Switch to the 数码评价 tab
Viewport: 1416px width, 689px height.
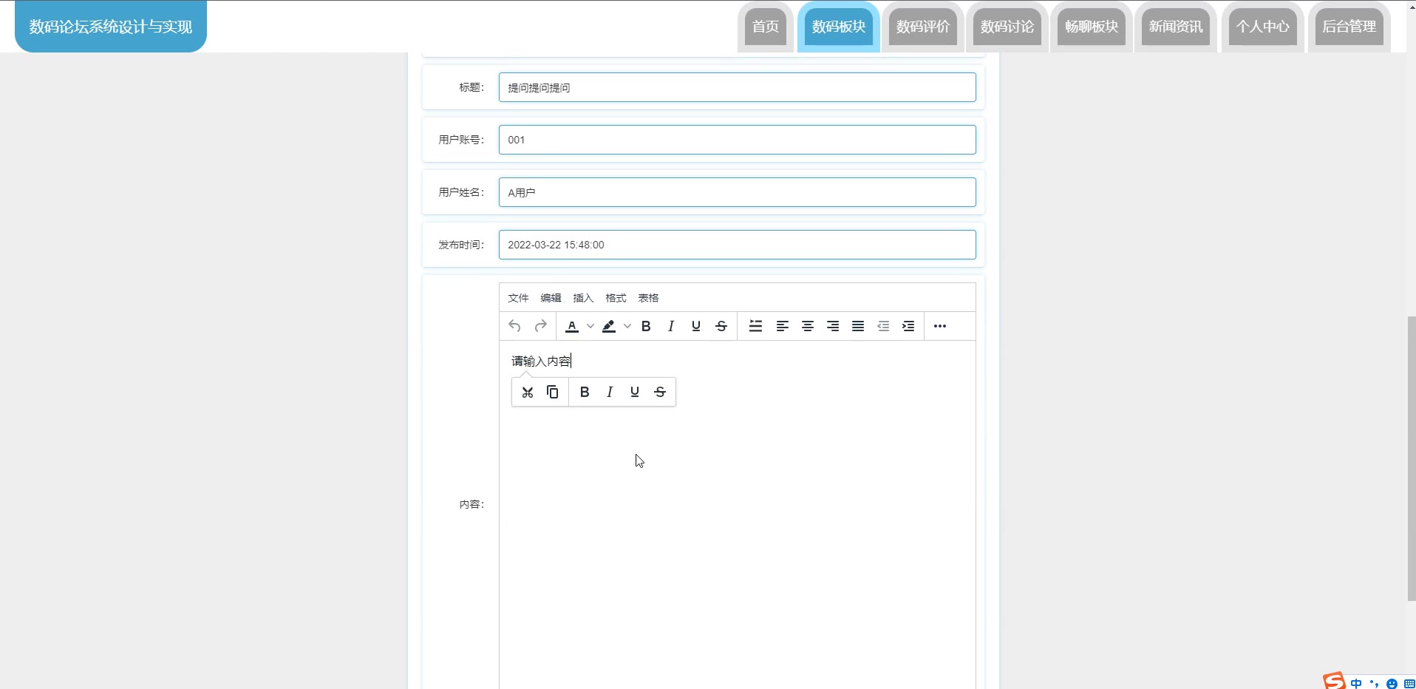923,27
